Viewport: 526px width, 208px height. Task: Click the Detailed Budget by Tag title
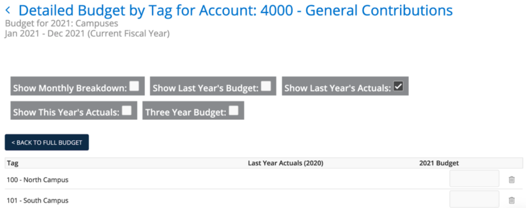pyautogui.click(x=236, y=11)
